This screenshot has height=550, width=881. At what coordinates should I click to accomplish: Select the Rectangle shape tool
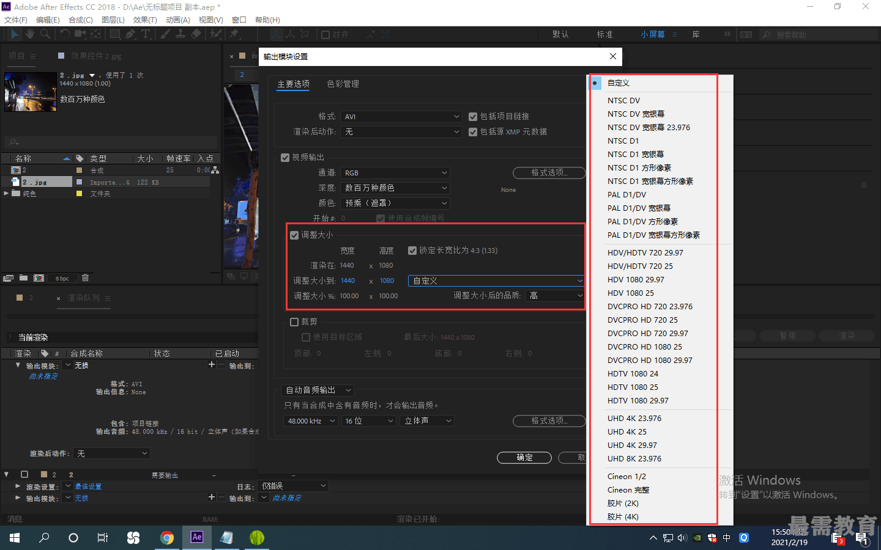coord(115,34)
